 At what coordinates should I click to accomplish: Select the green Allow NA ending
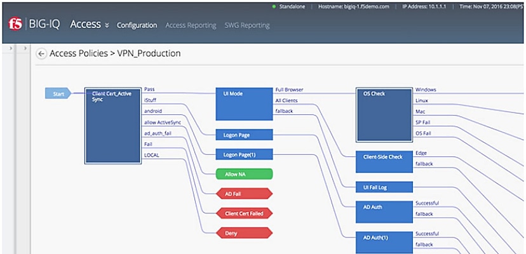(244, 174)
